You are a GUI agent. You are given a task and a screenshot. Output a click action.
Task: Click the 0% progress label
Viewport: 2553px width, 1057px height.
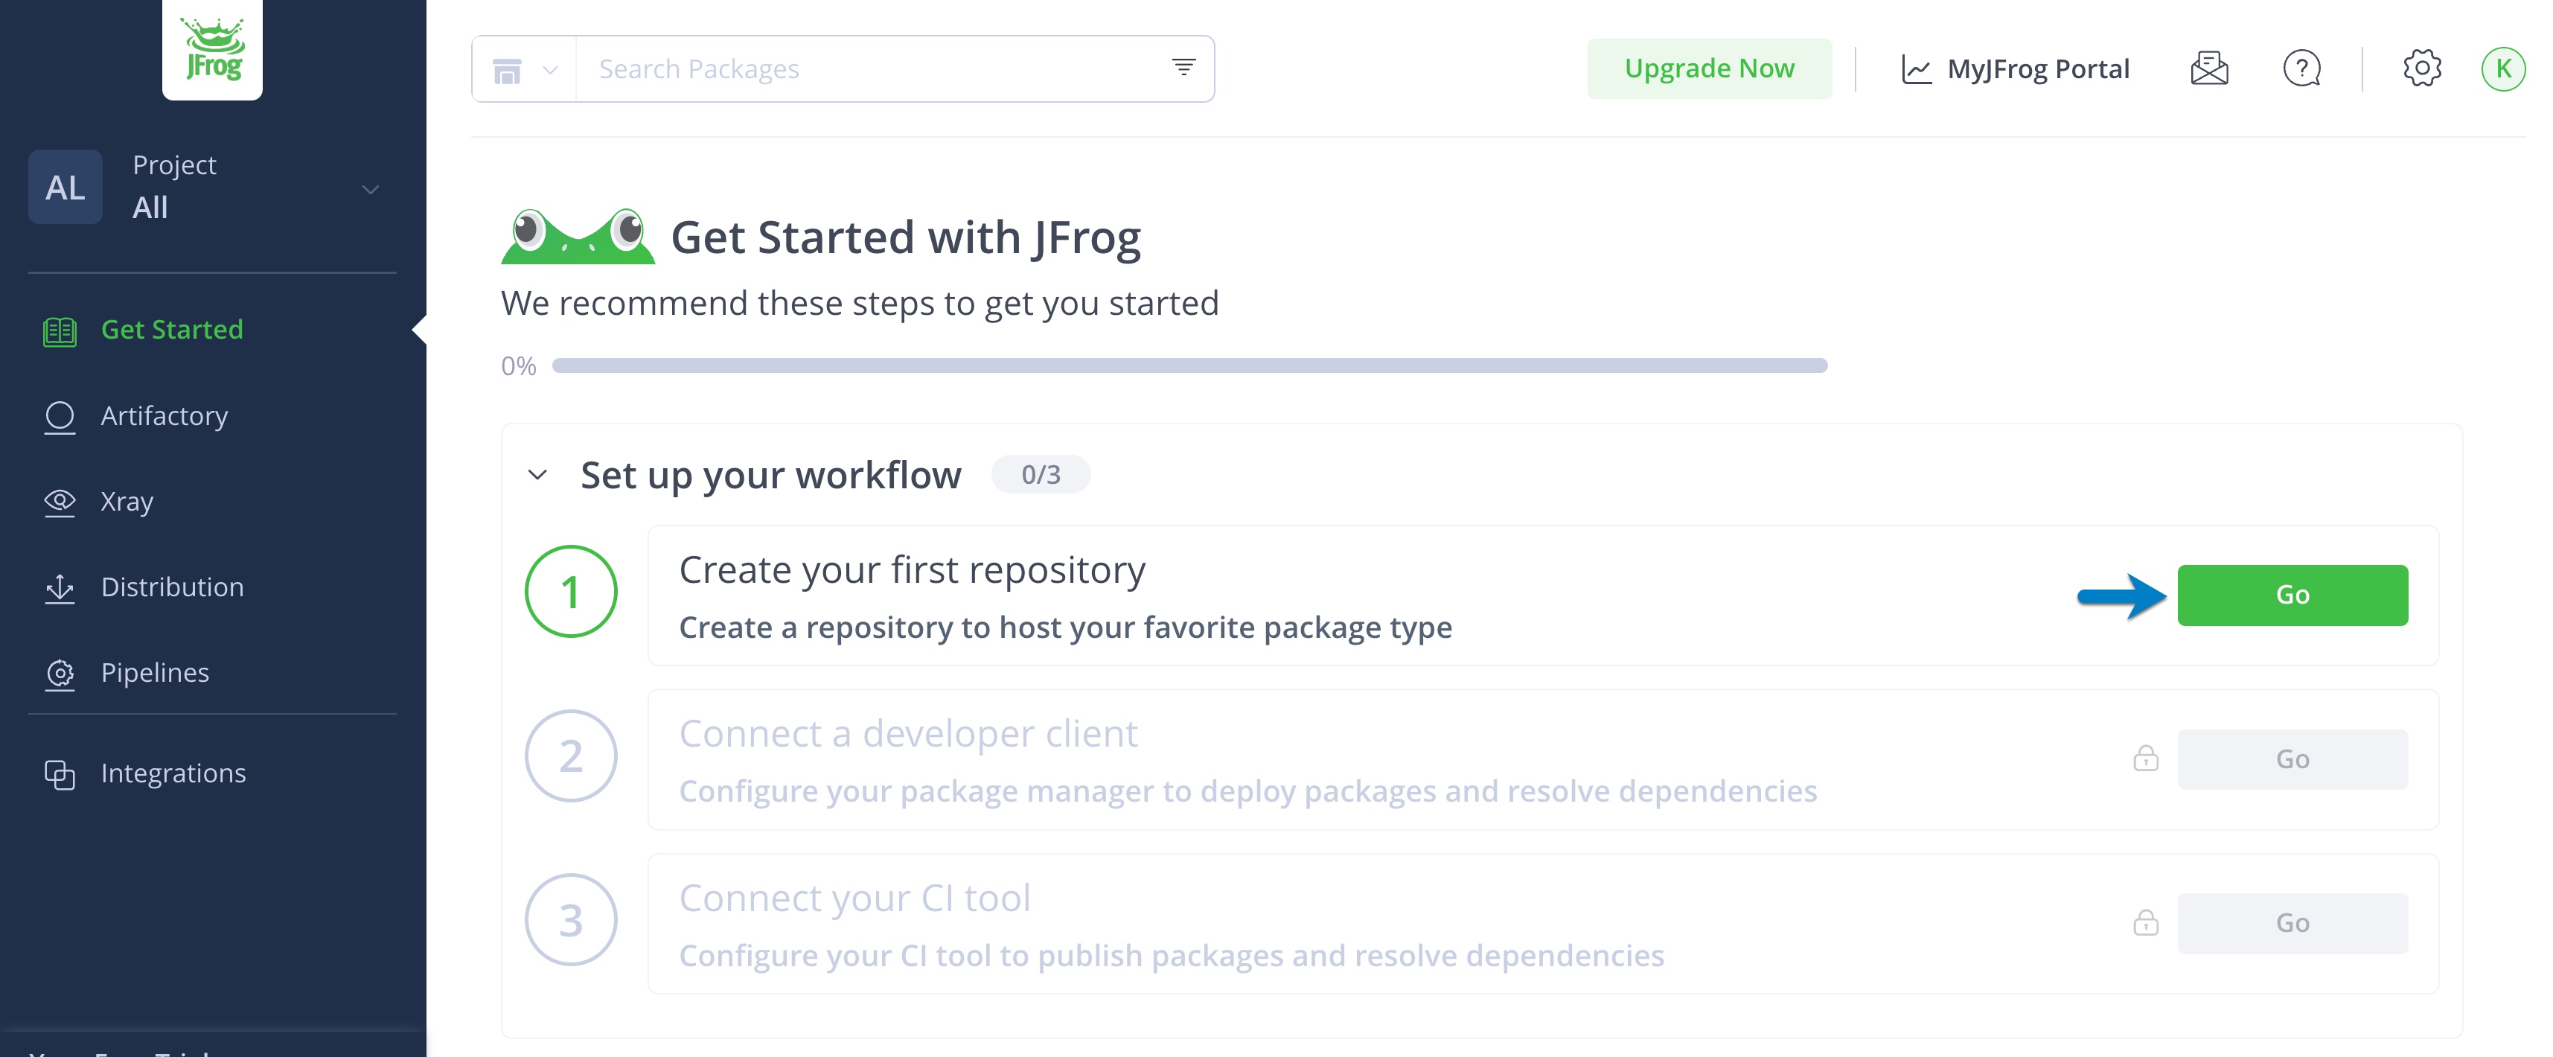518,367
